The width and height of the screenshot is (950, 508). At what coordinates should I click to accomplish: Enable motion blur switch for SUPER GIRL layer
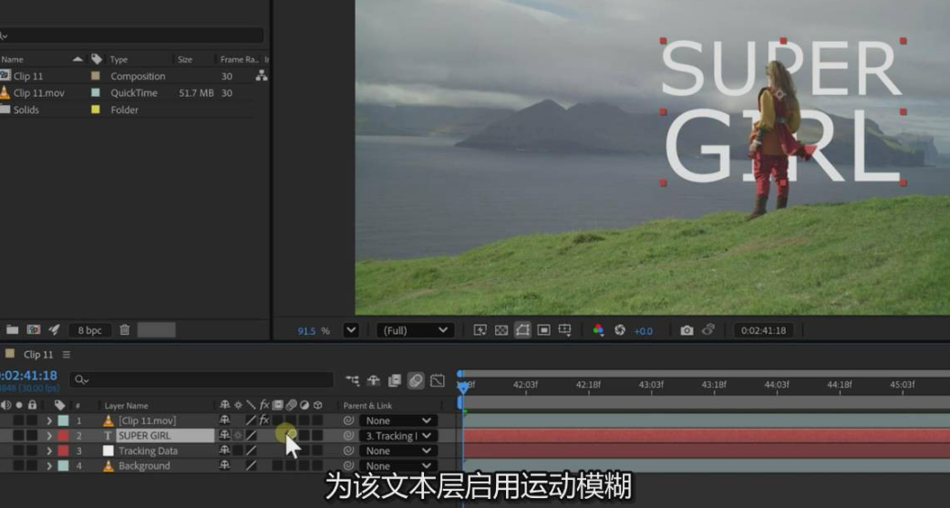291,436
